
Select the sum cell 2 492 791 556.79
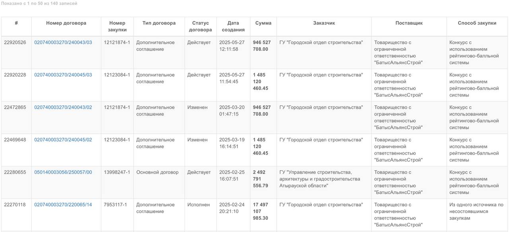click(x=260, y=179)
